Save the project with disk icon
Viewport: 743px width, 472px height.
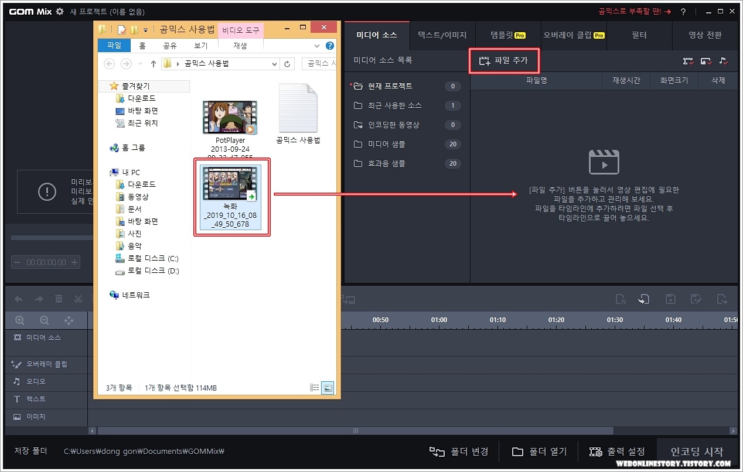(x=670, y=299)
